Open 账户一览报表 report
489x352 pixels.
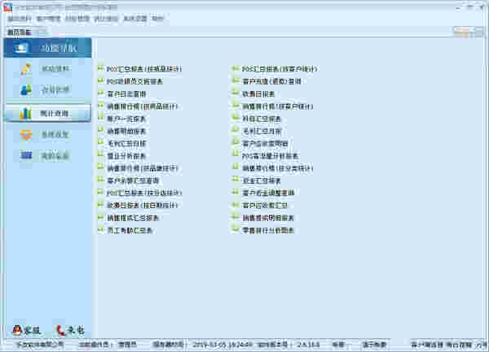point(126,119)
